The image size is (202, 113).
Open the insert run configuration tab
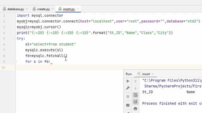pyautogui.click(x=146, y=74)
